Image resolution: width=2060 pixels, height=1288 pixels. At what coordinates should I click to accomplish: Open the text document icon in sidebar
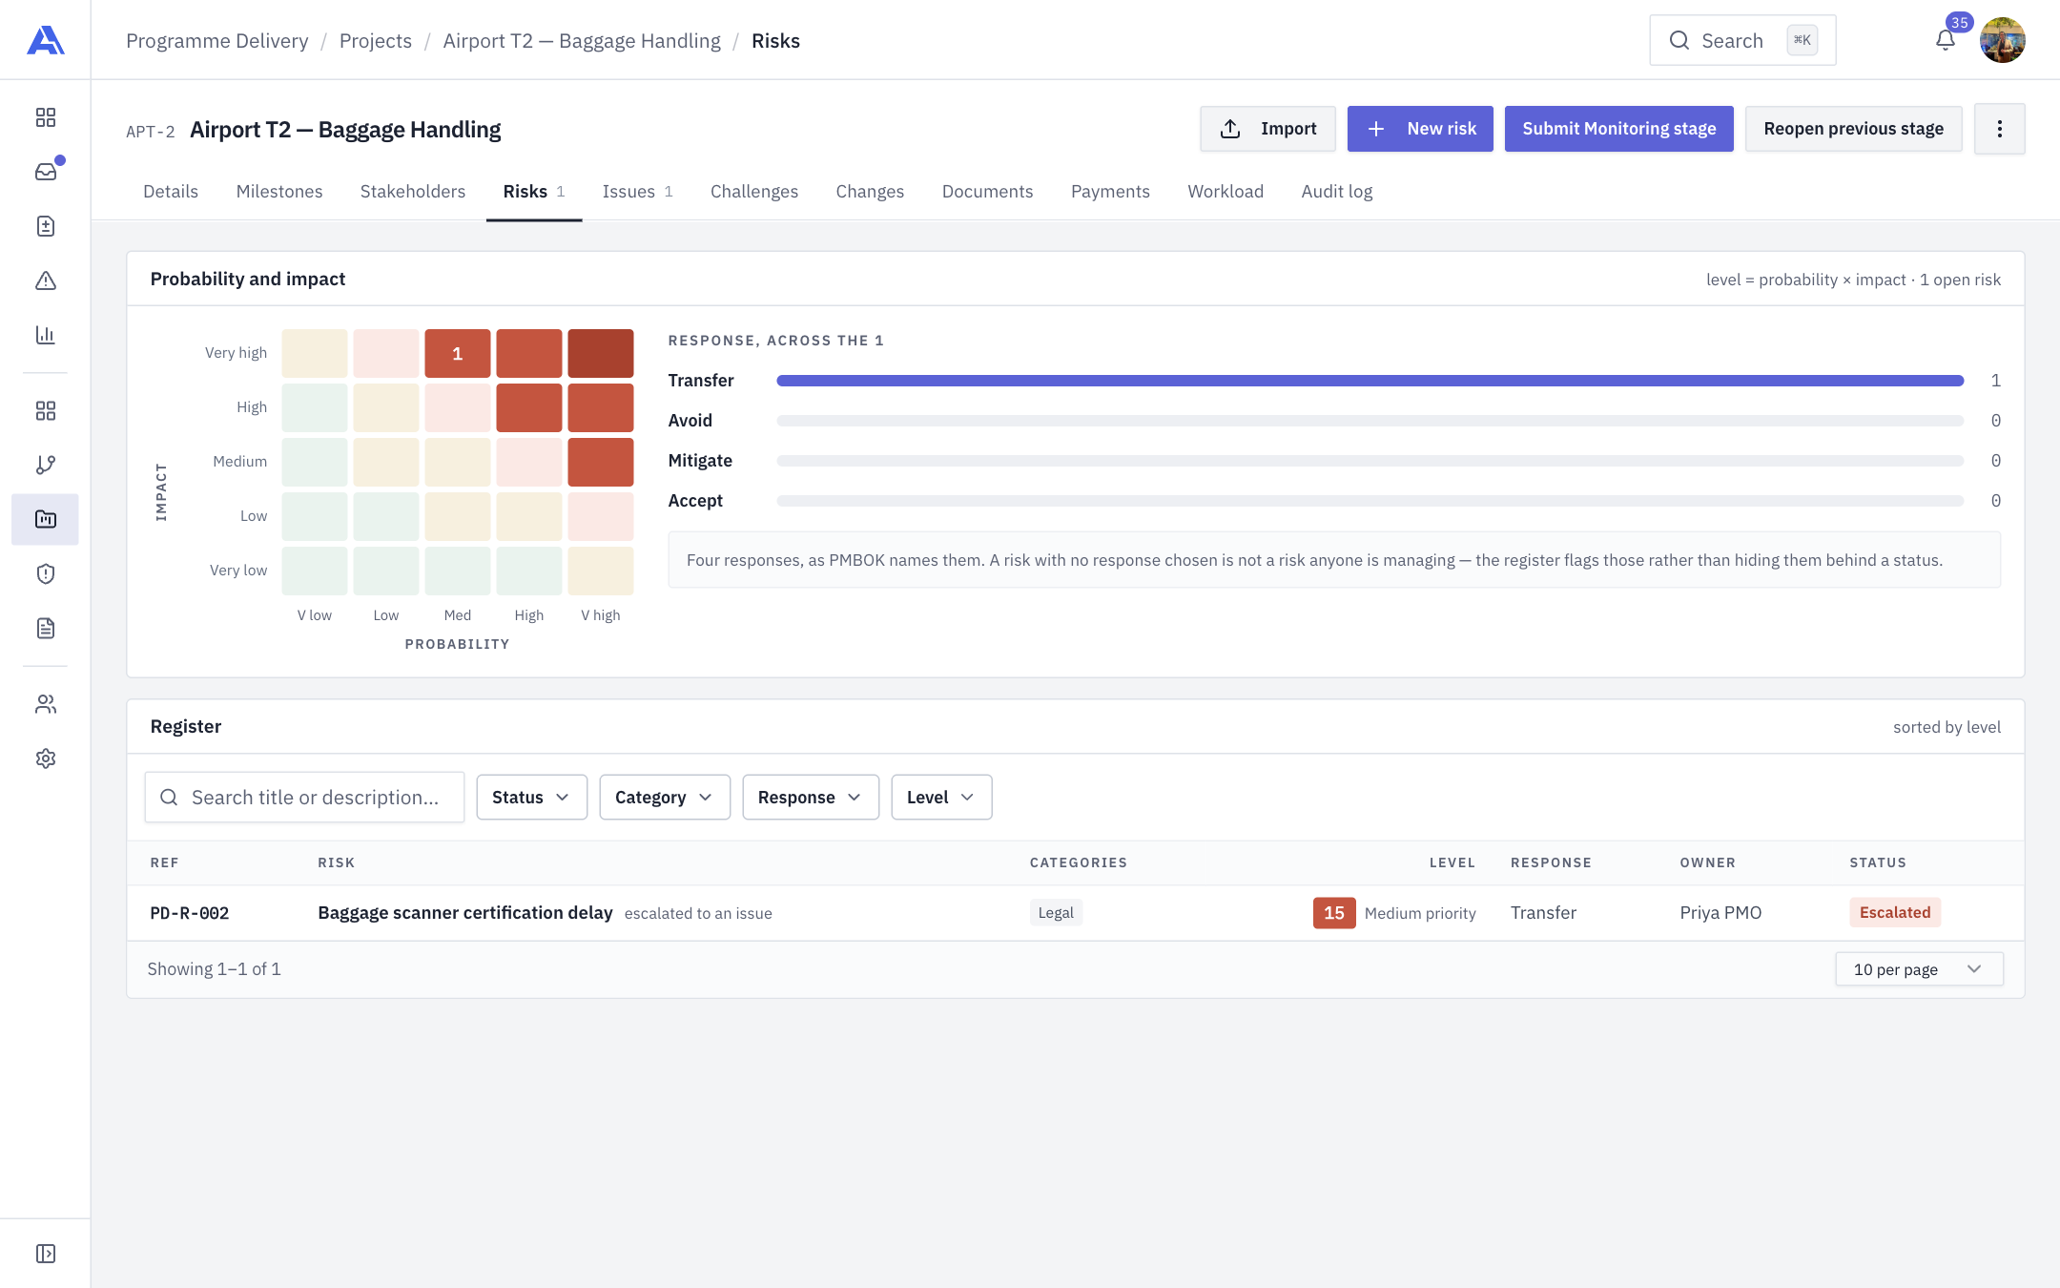[45, 628]
